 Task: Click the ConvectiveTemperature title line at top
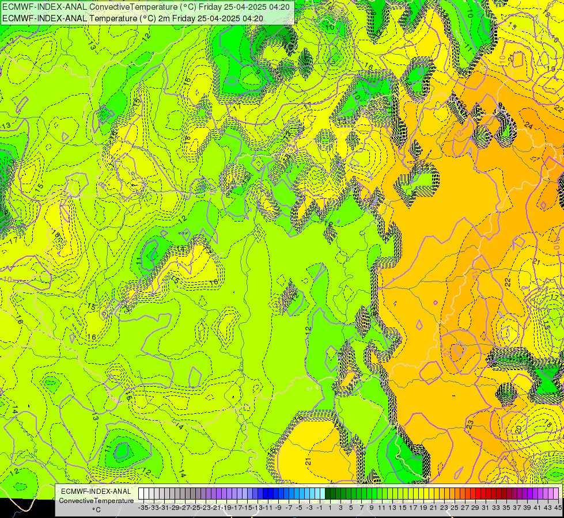pos(146,6)
